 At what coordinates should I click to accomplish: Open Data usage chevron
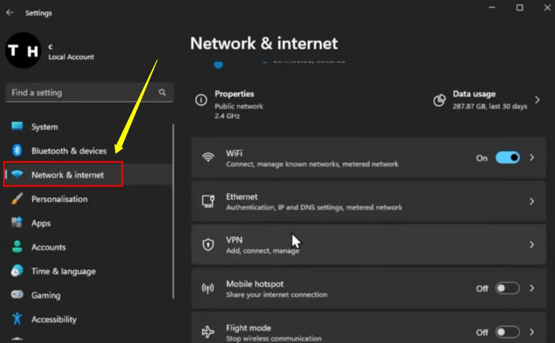[537, 100]
